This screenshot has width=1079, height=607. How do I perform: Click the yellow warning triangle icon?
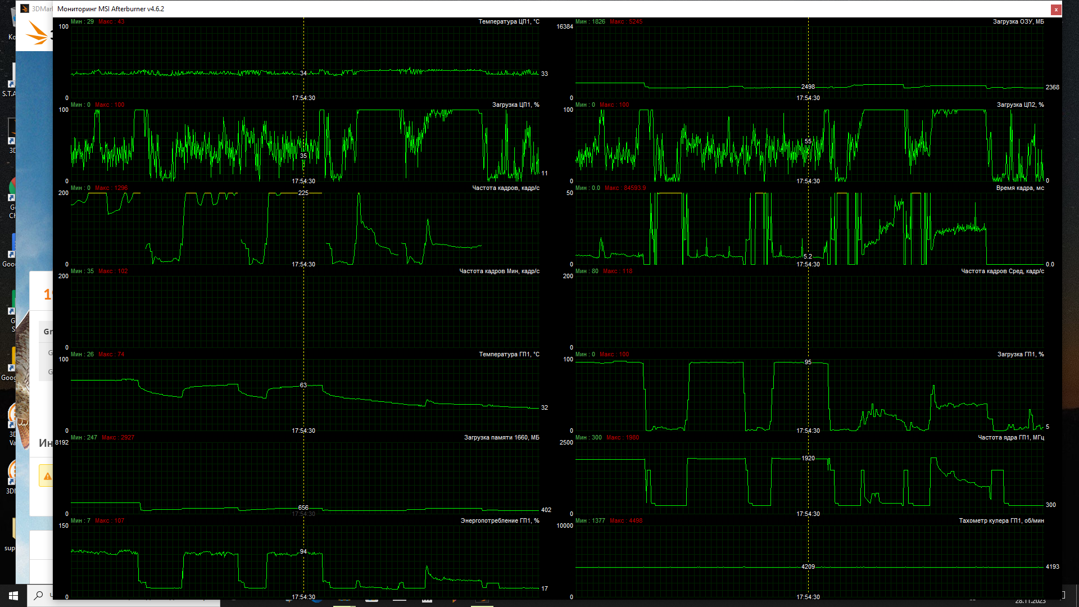(x=47, y=476)
